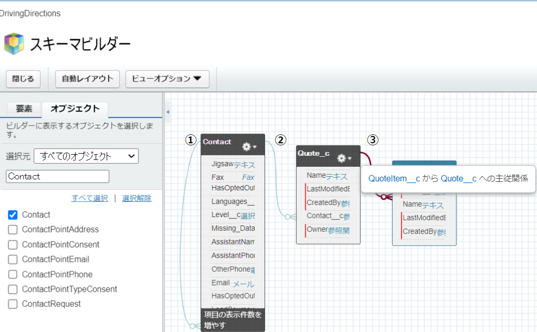Image resolution: width=537 pixels, height=332 pixels.
Task: Enable the ContactPointEmail checkbox
Action: tap(13, 259)
